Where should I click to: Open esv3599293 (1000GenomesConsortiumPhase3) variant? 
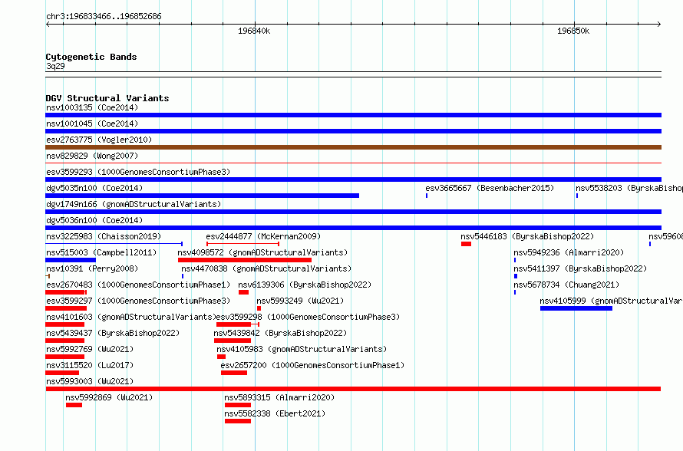pyautogui.click(x=138, y=172)
